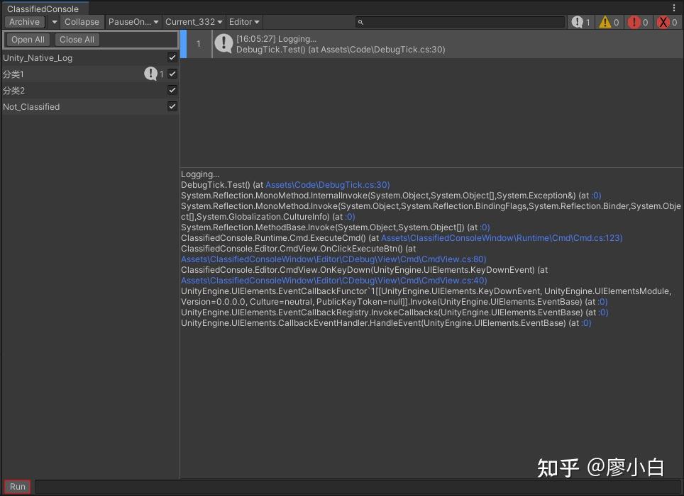Viewport: 684px width, 496px height.
Task: Click the :0) link after InternalInvoke line
Action: (596, 195)
